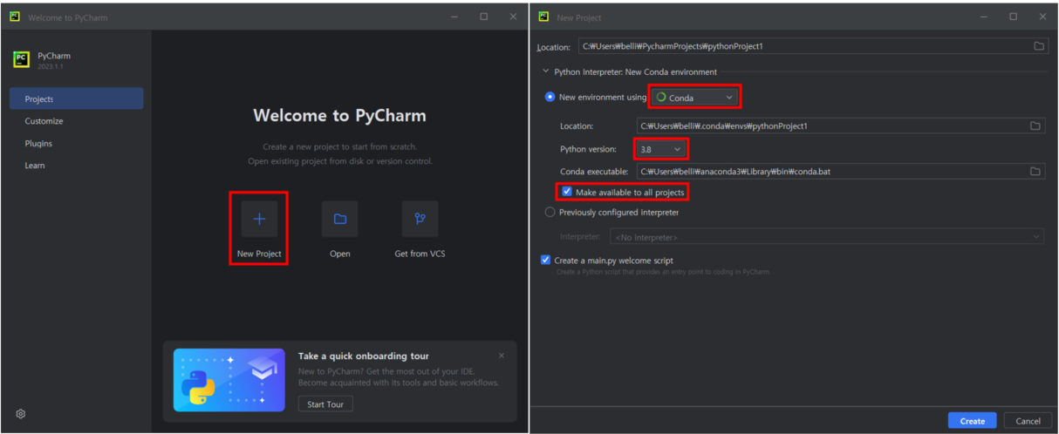This screenshot has height=434, width=1059.
Task: Click the Get from VCS label
Action: coord(420,254)
